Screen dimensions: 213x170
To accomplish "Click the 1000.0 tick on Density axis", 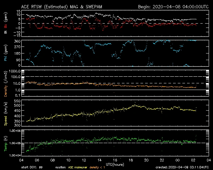I will click(x=16, y=71).
